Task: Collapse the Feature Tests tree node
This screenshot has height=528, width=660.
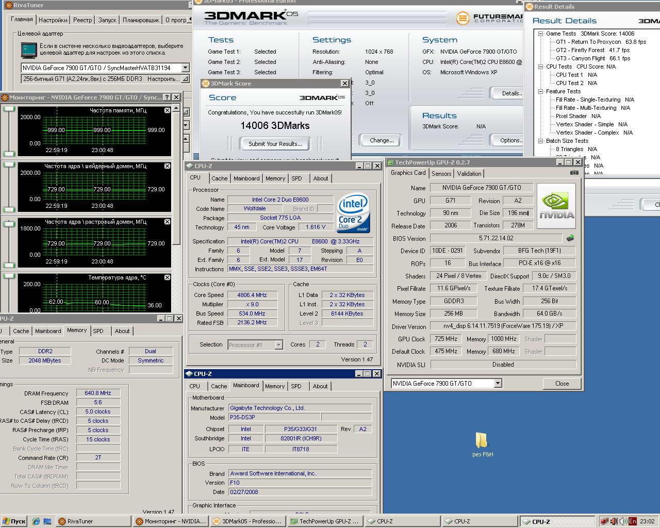Action: point(541,91)
